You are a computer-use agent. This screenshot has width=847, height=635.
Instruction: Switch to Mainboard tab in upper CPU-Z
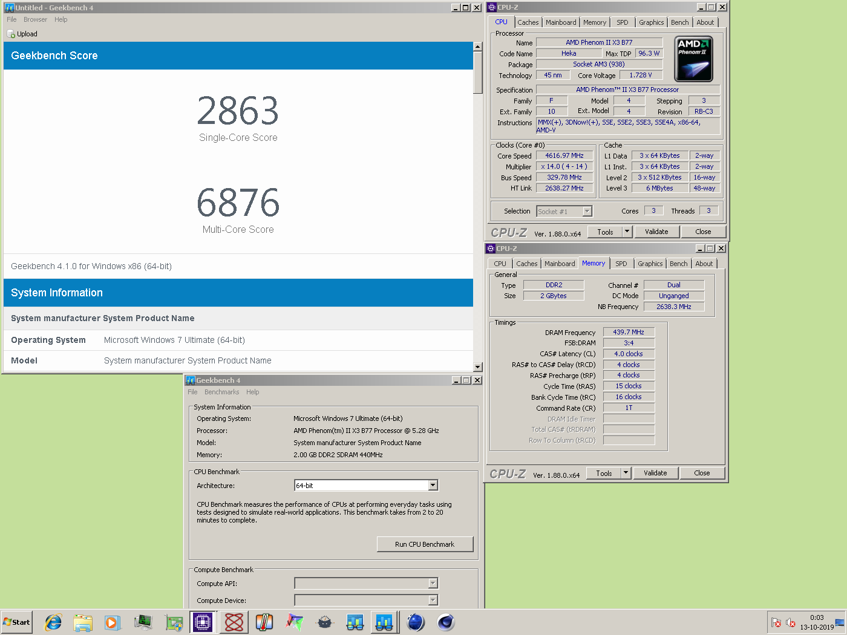(x=561, y=22)
